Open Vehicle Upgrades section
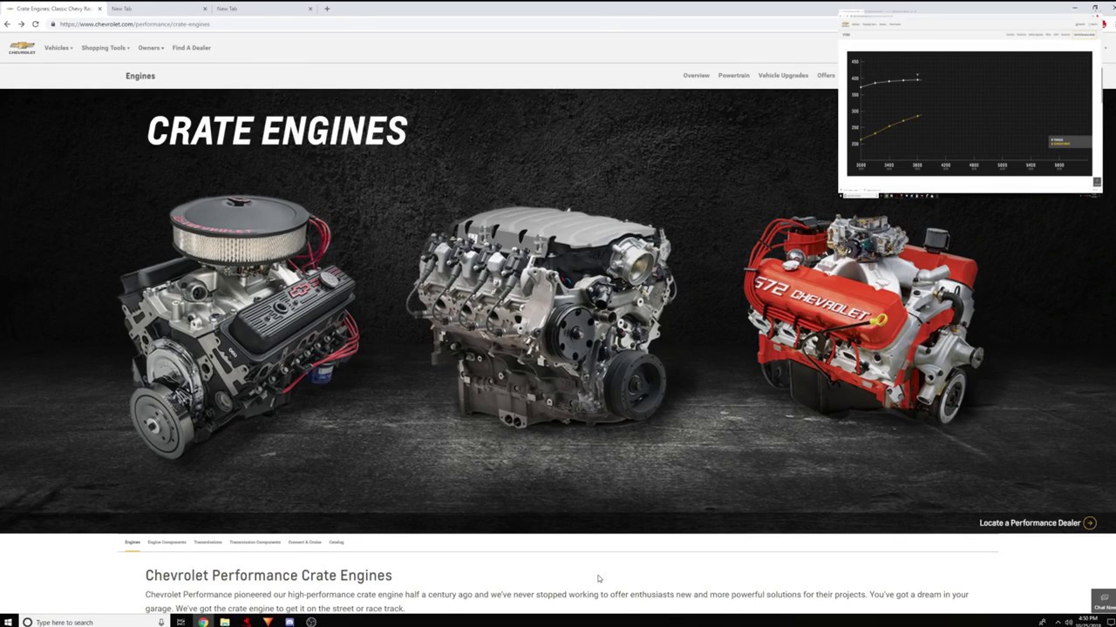Image resolution: width=1116 pixels, height=627 pixels. 783,76
